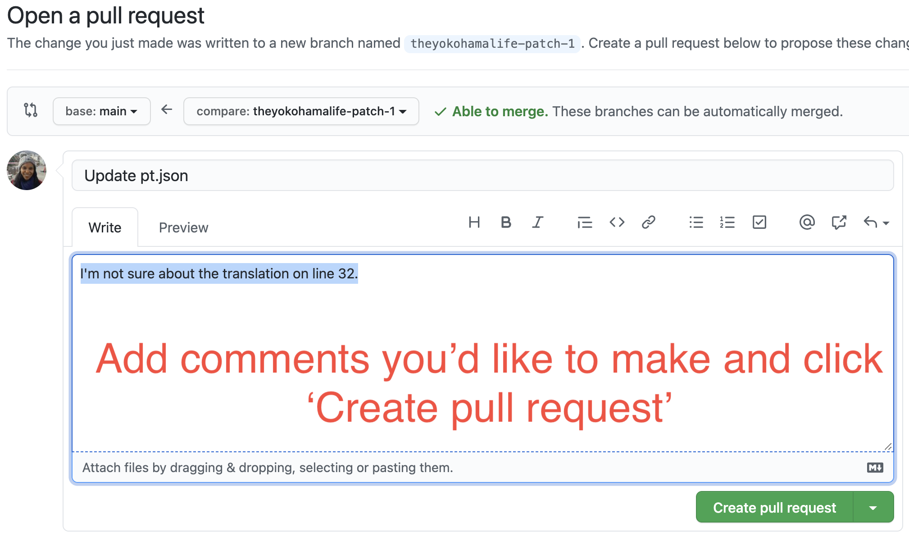Screen dimensions: 909x541
Task: Insert code with the angle brackets icon
Action: coord(617,222)
